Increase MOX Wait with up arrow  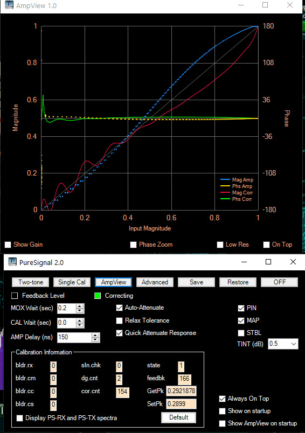[x=80, y=306]
